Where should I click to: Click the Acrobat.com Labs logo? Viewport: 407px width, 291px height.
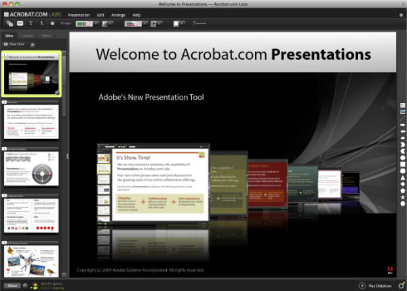coord(33,14)
